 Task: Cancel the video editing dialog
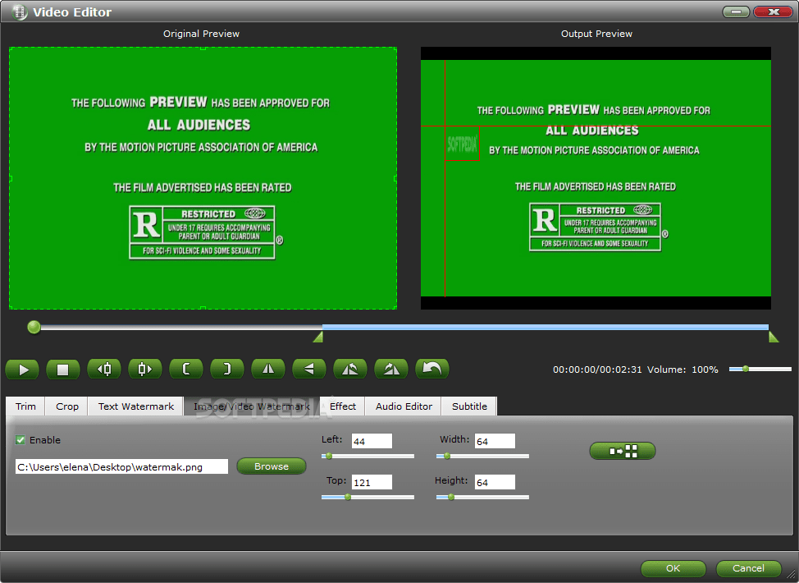[749, 568]
